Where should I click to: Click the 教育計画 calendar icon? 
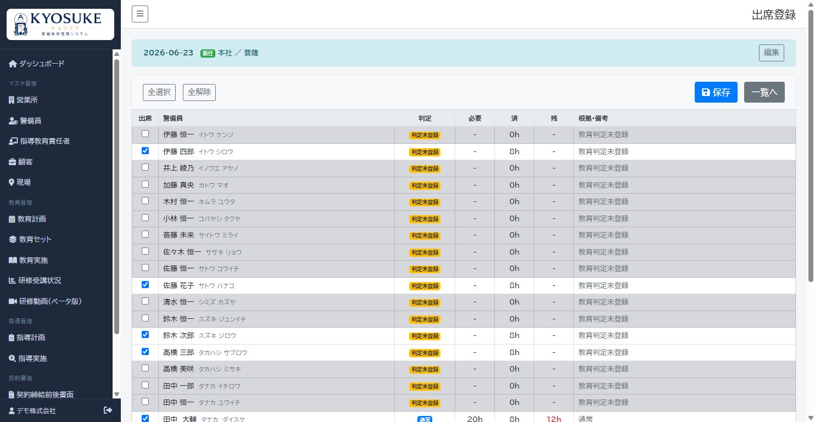tap(12, 219)
